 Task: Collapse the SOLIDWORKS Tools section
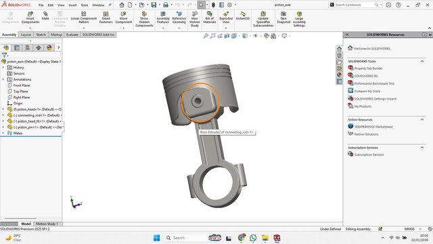(422, 61)
